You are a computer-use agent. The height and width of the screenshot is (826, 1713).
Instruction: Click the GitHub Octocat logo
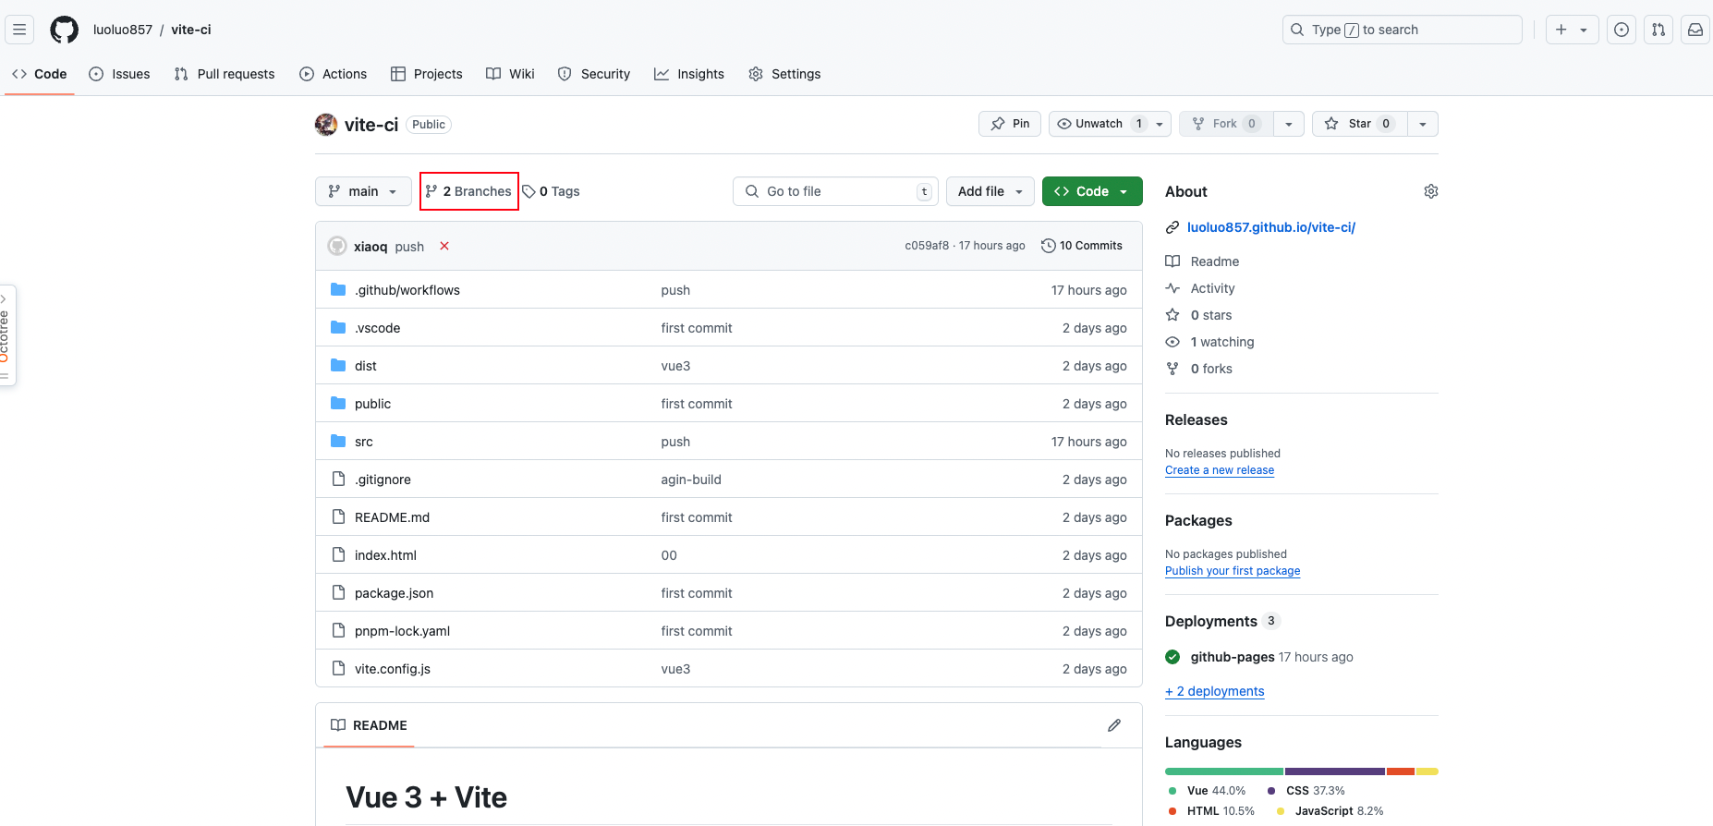64,30
